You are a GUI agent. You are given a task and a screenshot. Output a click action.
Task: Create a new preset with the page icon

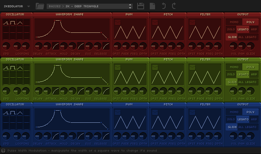(152, 6)
